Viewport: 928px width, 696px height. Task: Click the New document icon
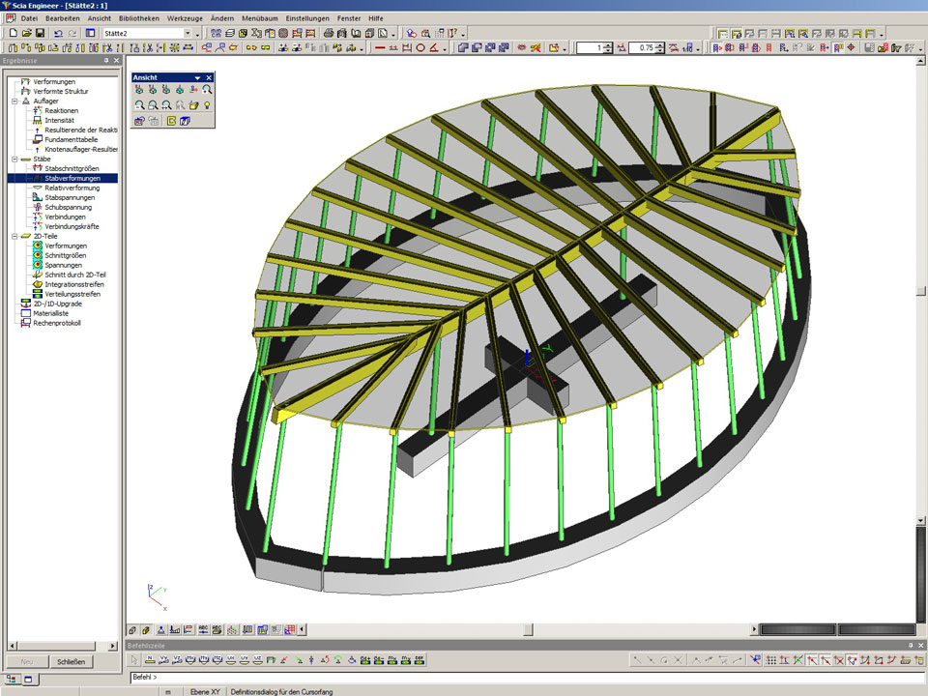(13, 33)
